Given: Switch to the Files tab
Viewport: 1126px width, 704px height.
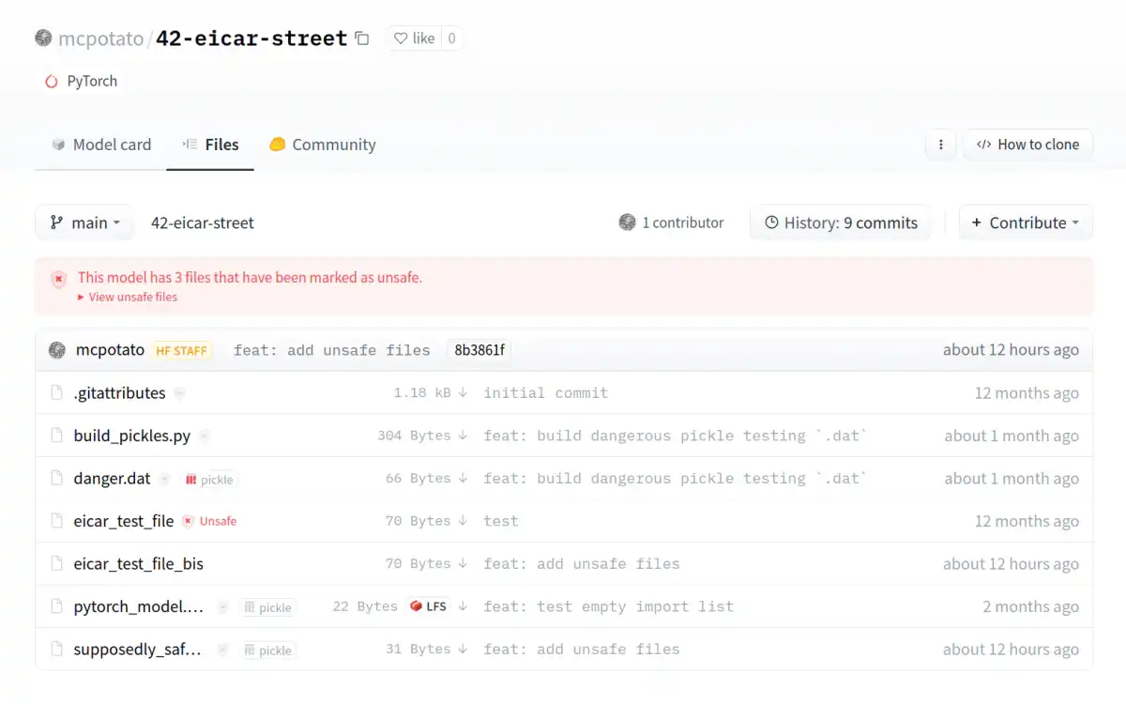Looking at the screenshot, I should tap(210, 145).
